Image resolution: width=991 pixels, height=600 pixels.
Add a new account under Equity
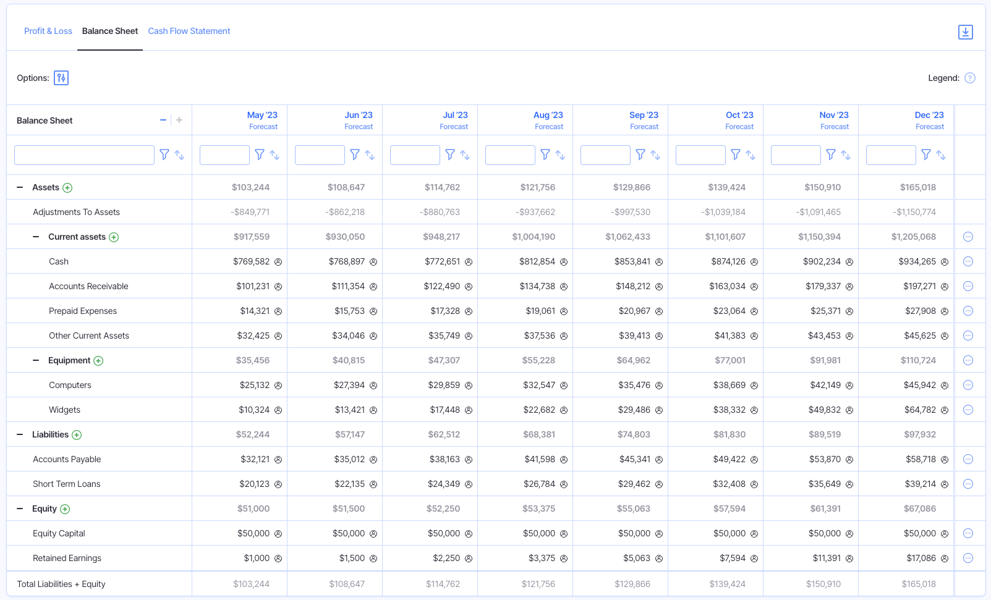click(x=67, y=509)
